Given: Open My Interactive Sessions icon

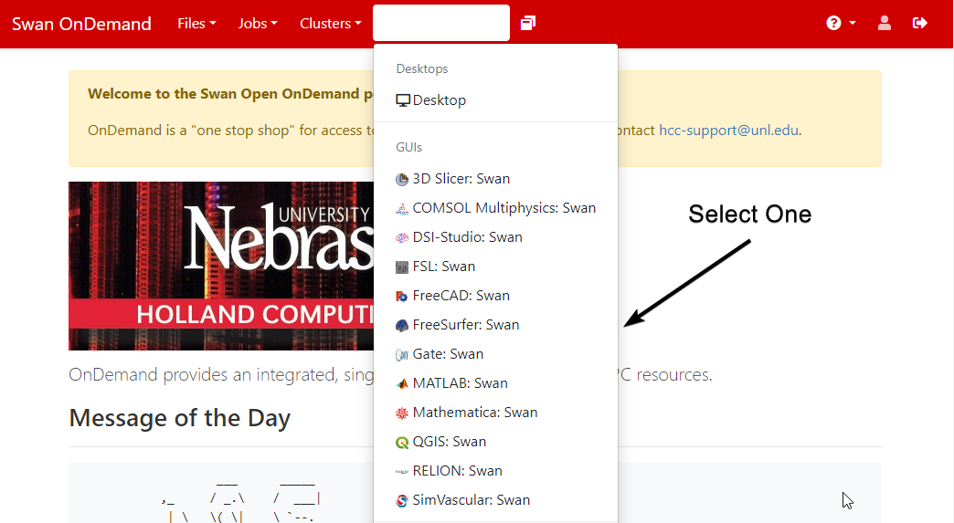Looking at the screenshot, I should pyautogui.click(x=528, y=23).
